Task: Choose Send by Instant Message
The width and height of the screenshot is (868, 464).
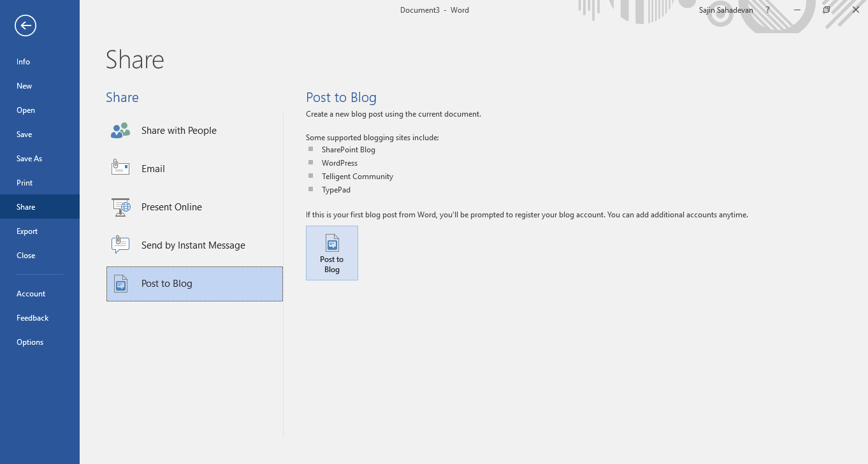Action: [194, 245]
